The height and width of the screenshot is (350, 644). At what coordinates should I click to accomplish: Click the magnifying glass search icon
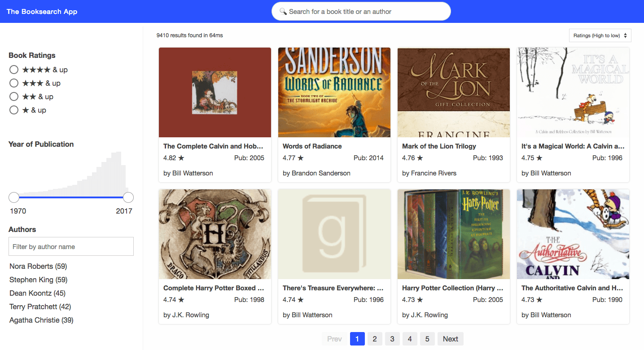point(283,11)
